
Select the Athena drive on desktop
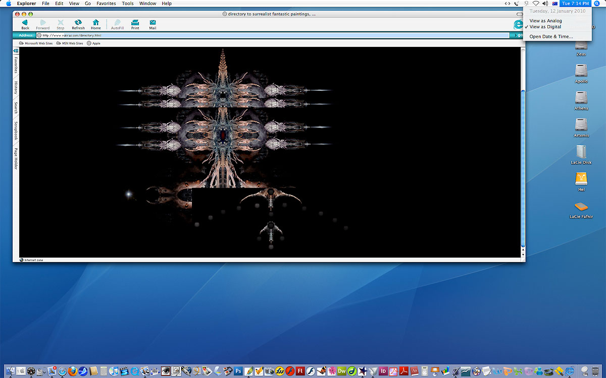tap(581, 101)
